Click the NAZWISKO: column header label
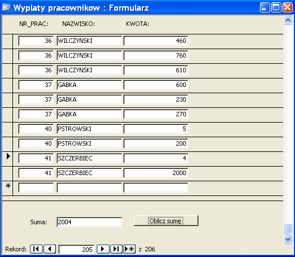The image size is (295, 257). tap(79, 24)
